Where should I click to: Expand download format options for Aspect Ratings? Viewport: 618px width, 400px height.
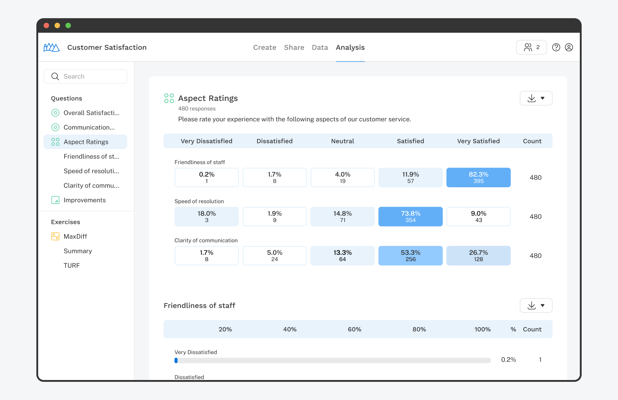click(543, 98)
